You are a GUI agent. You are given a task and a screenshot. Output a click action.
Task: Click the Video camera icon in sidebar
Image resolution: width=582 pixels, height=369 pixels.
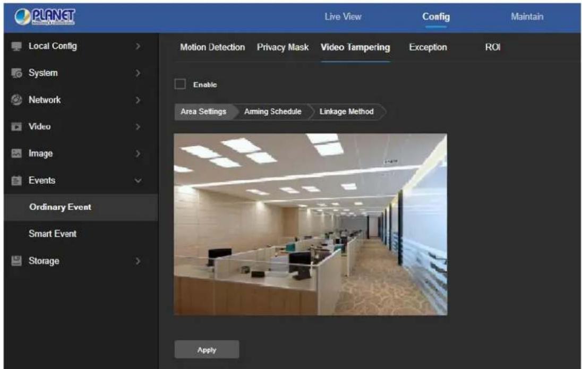pos(16,126)
